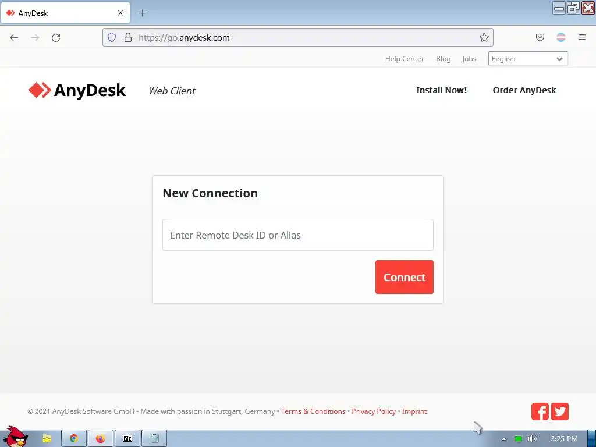Click the Web Client label
Screen dimensions: 596x447
pyautogui.click(x=172, y=91)
